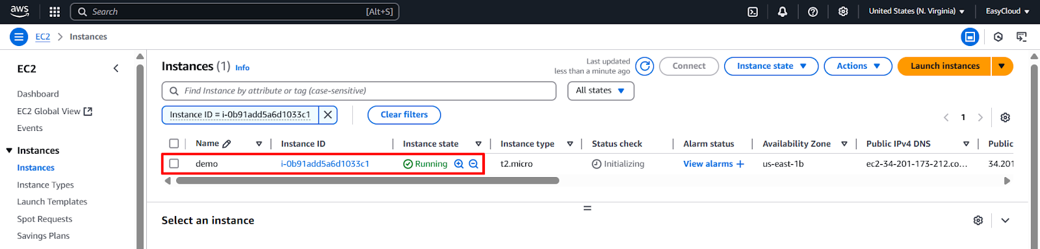The image size is (1040, 249).
Task: Open the All states filter dropdown
Action: [601, 91]
